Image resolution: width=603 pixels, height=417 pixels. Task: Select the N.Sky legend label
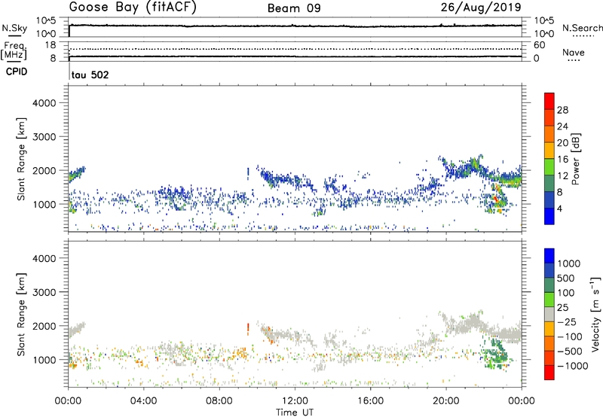(x=14, y=28)
